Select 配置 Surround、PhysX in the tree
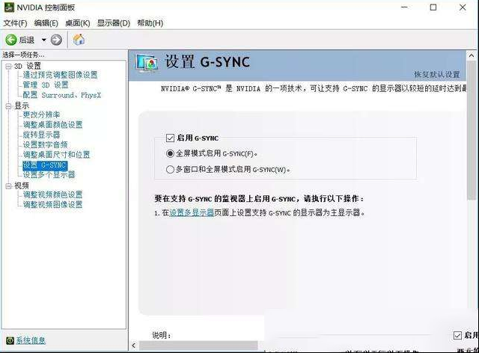This screenshot has height=353, width=479. 61,95
